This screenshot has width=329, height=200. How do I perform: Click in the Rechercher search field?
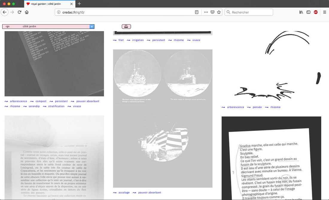click(251, 12)
